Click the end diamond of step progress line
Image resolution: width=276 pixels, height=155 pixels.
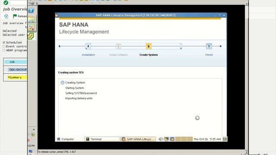(x=220, y=46)
